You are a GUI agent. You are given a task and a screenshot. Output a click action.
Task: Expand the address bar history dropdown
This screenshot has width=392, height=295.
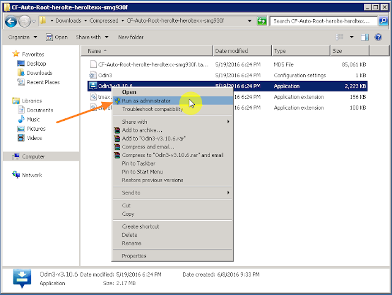pos(249,21)
